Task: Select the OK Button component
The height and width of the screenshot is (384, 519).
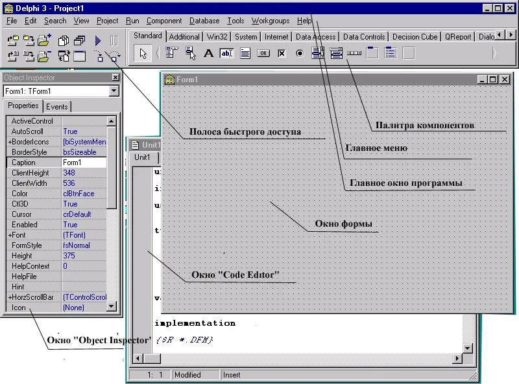Action: [263, 53]
